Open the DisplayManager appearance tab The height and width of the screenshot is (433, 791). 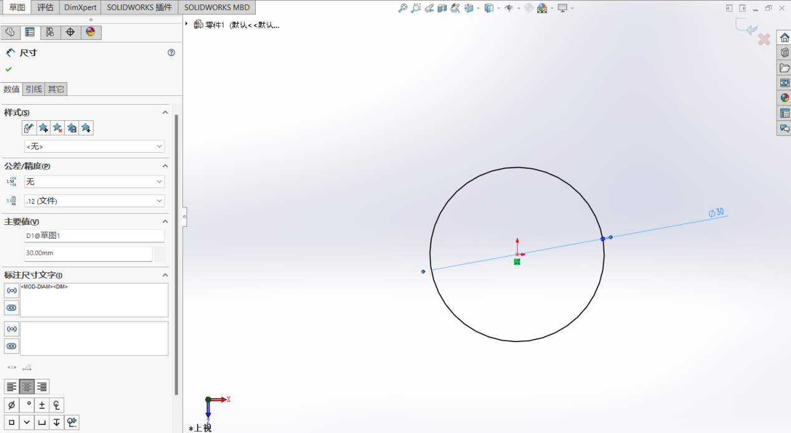(90, 32)
